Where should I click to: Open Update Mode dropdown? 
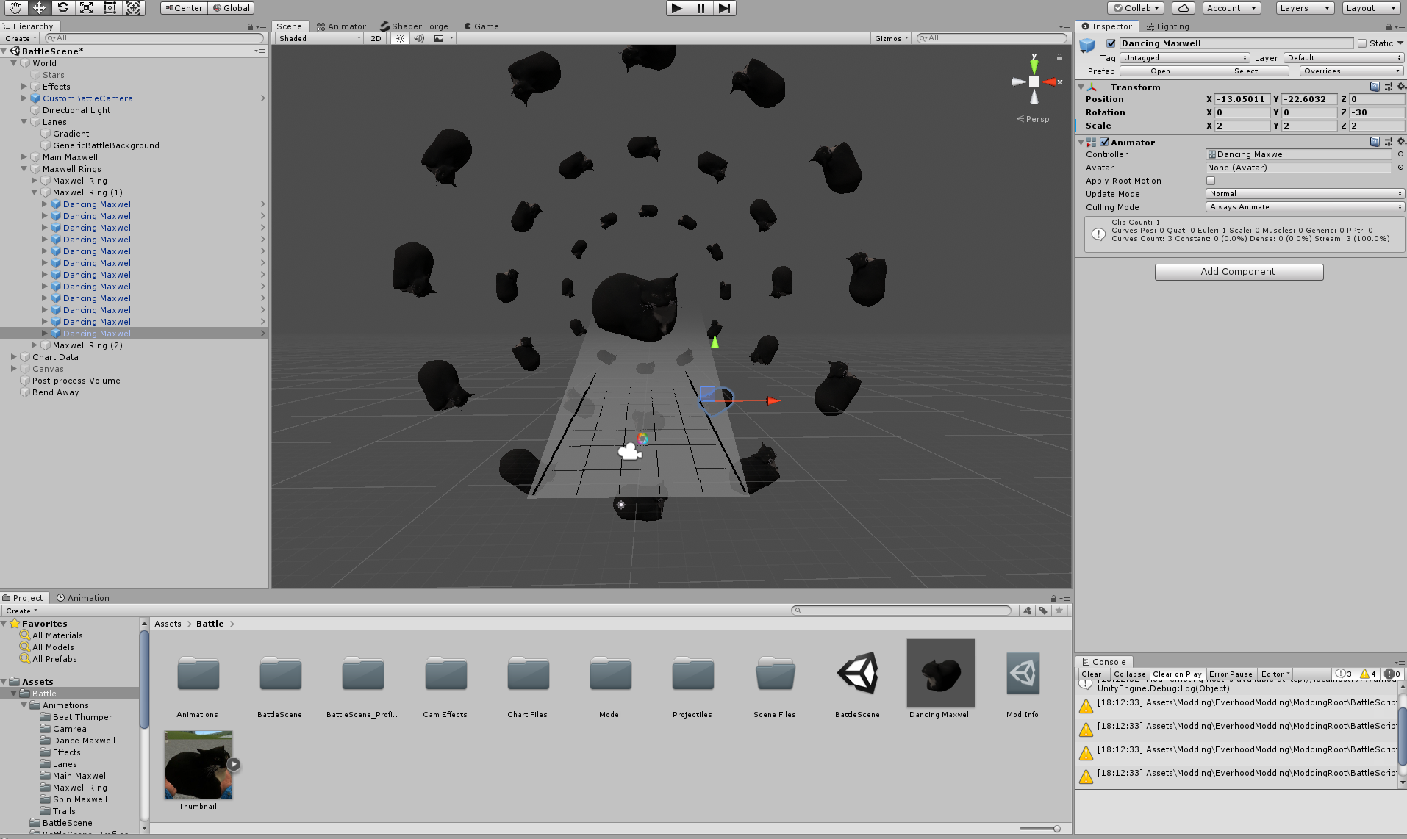pos(1305,194)
